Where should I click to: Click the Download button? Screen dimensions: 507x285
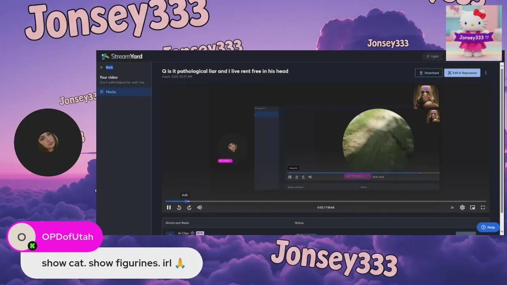click(x=429, y=73)
